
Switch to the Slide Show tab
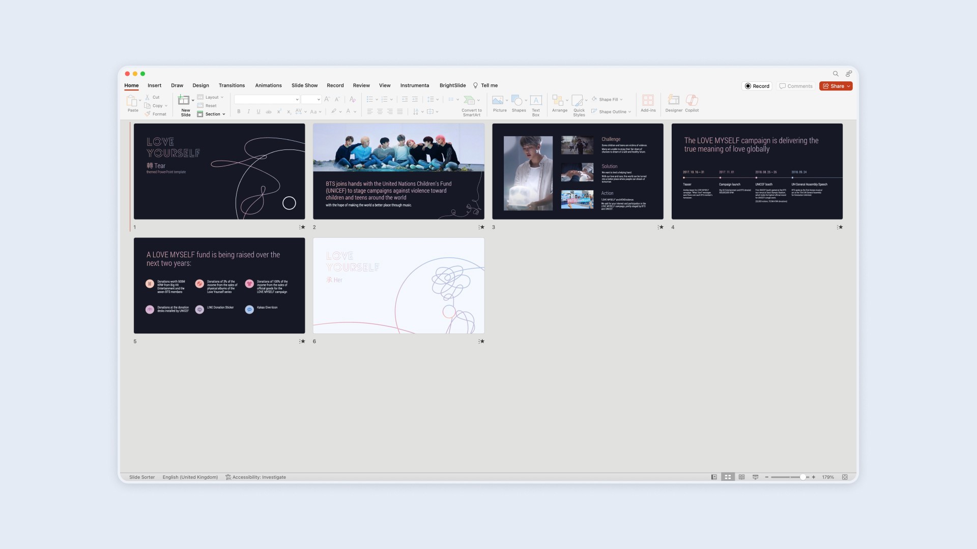click(x=304, y=85)
